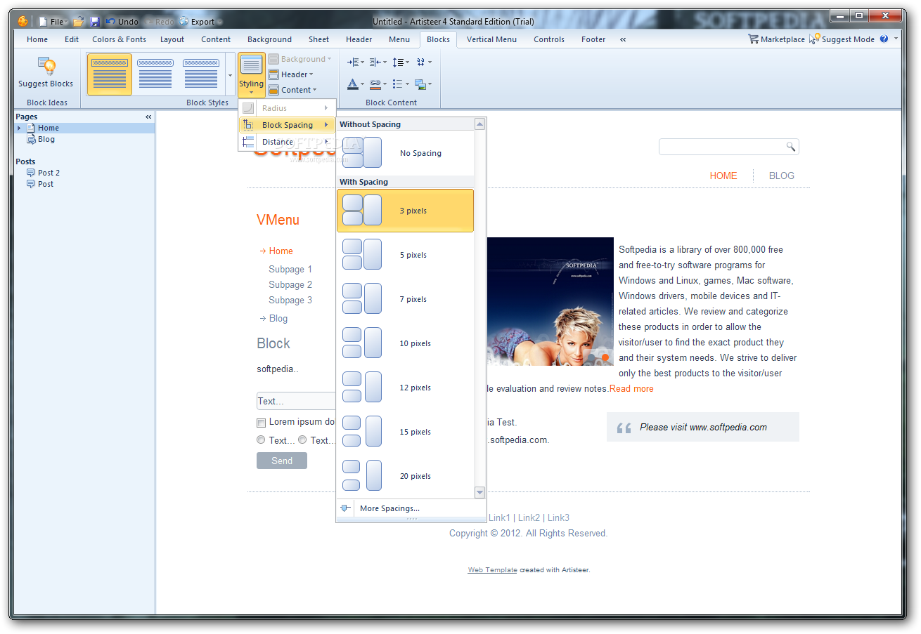Open the Distance submenu item
The height and width of the screenshot is (634, 921).
pos(286,142)
